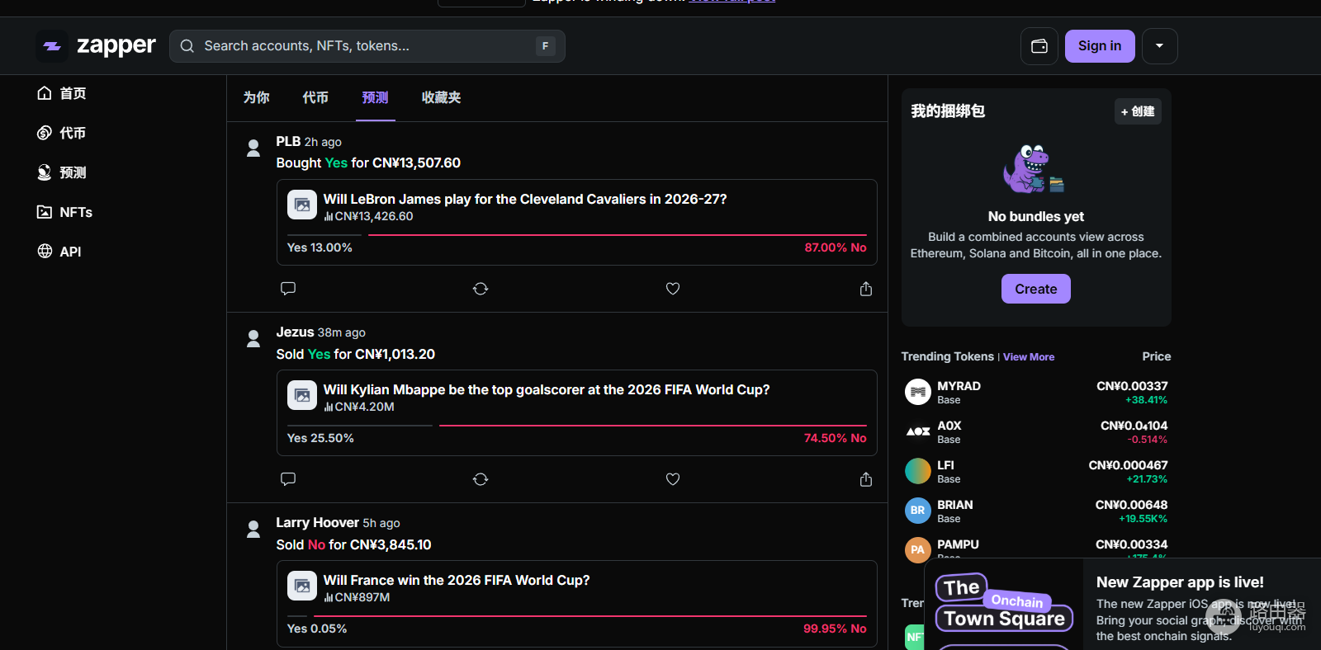Open the 收藏夹 tab
The height and width of the screenshot is (650, 1321).
pos(441,97)
